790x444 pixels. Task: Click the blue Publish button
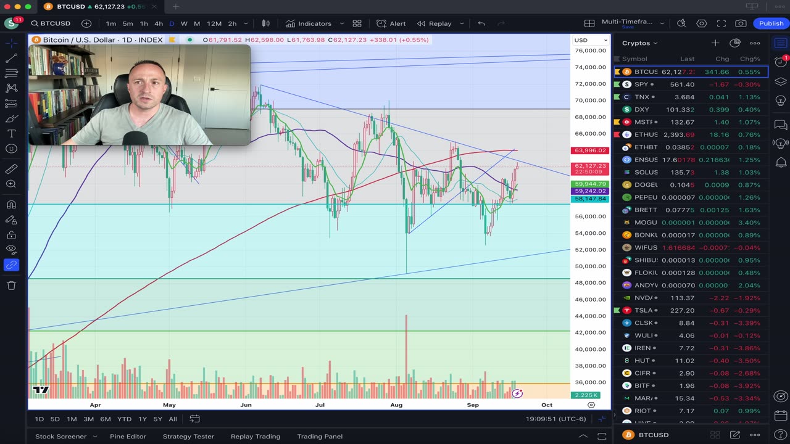tap(771, 23)
